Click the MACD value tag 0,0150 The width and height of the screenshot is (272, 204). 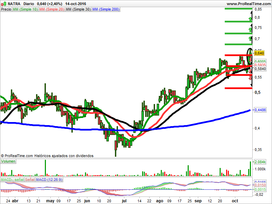[260, 185]
